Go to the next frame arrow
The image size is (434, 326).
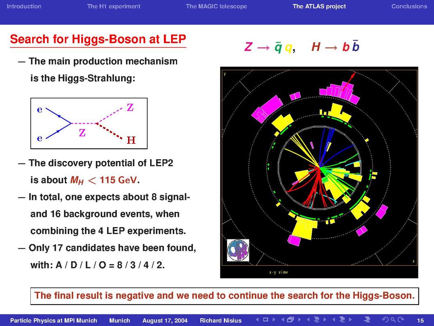(299, 319)
